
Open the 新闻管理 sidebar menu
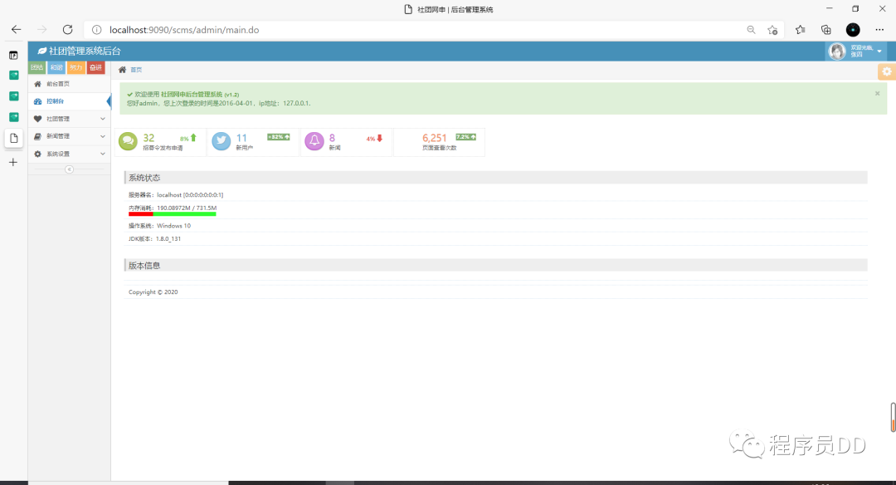69,136
